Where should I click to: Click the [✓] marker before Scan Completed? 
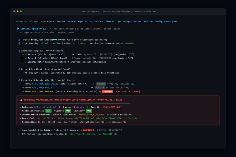18,130
